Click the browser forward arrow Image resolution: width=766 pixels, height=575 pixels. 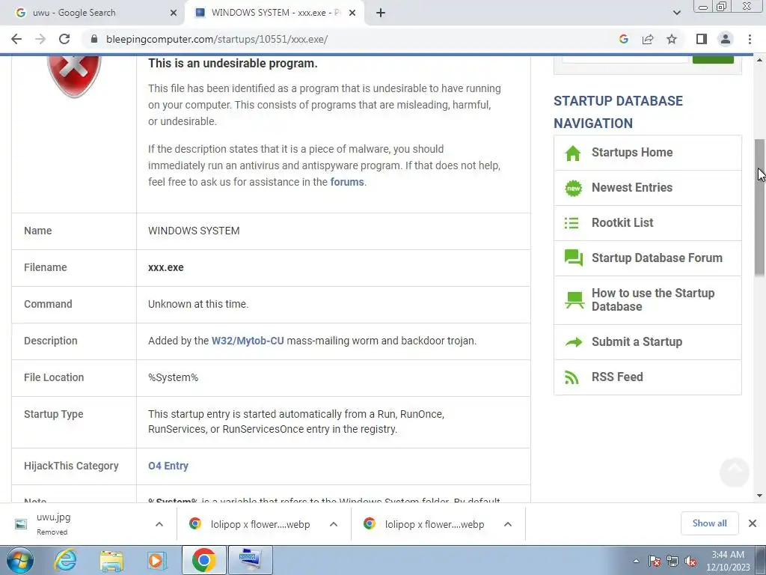coord(40,39)
